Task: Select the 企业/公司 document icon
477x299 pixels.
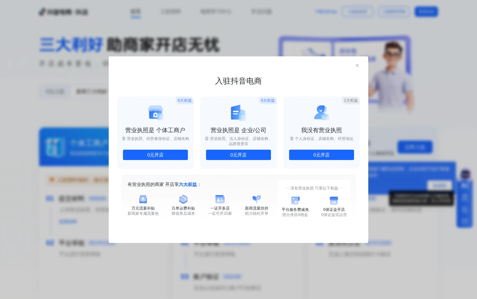Action: tap(238, 113)
